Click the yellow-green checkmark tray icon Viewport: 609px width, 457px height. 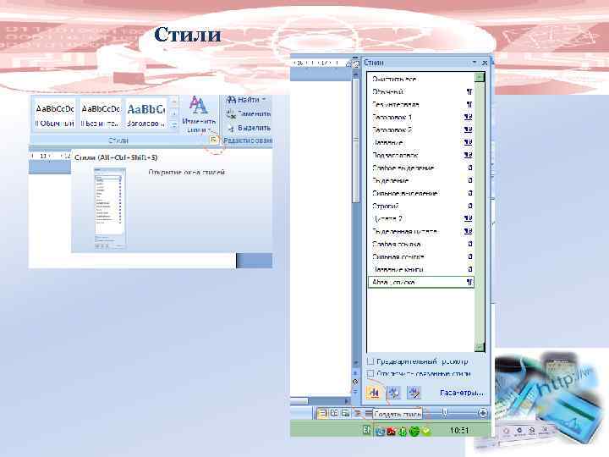[426, 431]
